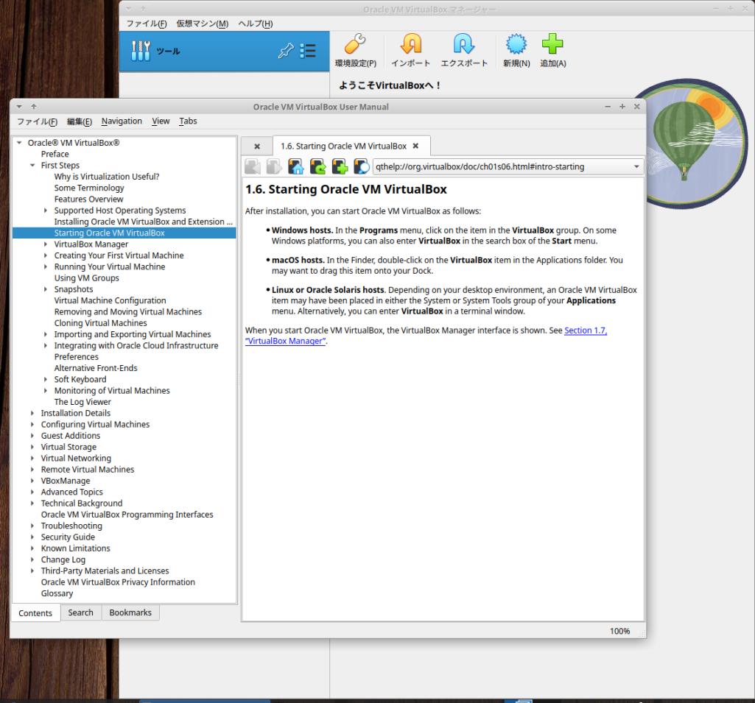Select Security Guide entry
The height and width of the screenshot is (703, 755).
pyautogui.click(x=68, y=537)
